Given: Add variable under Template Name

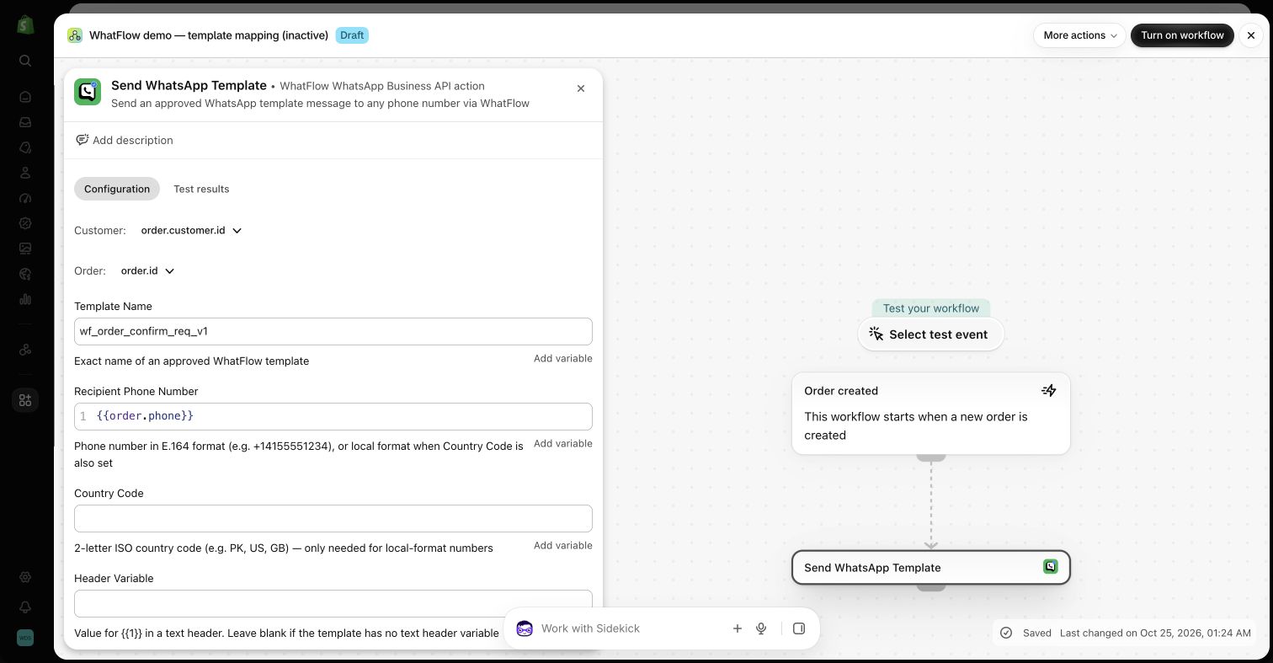Looking at the screenshot, I should pos(562,358).
